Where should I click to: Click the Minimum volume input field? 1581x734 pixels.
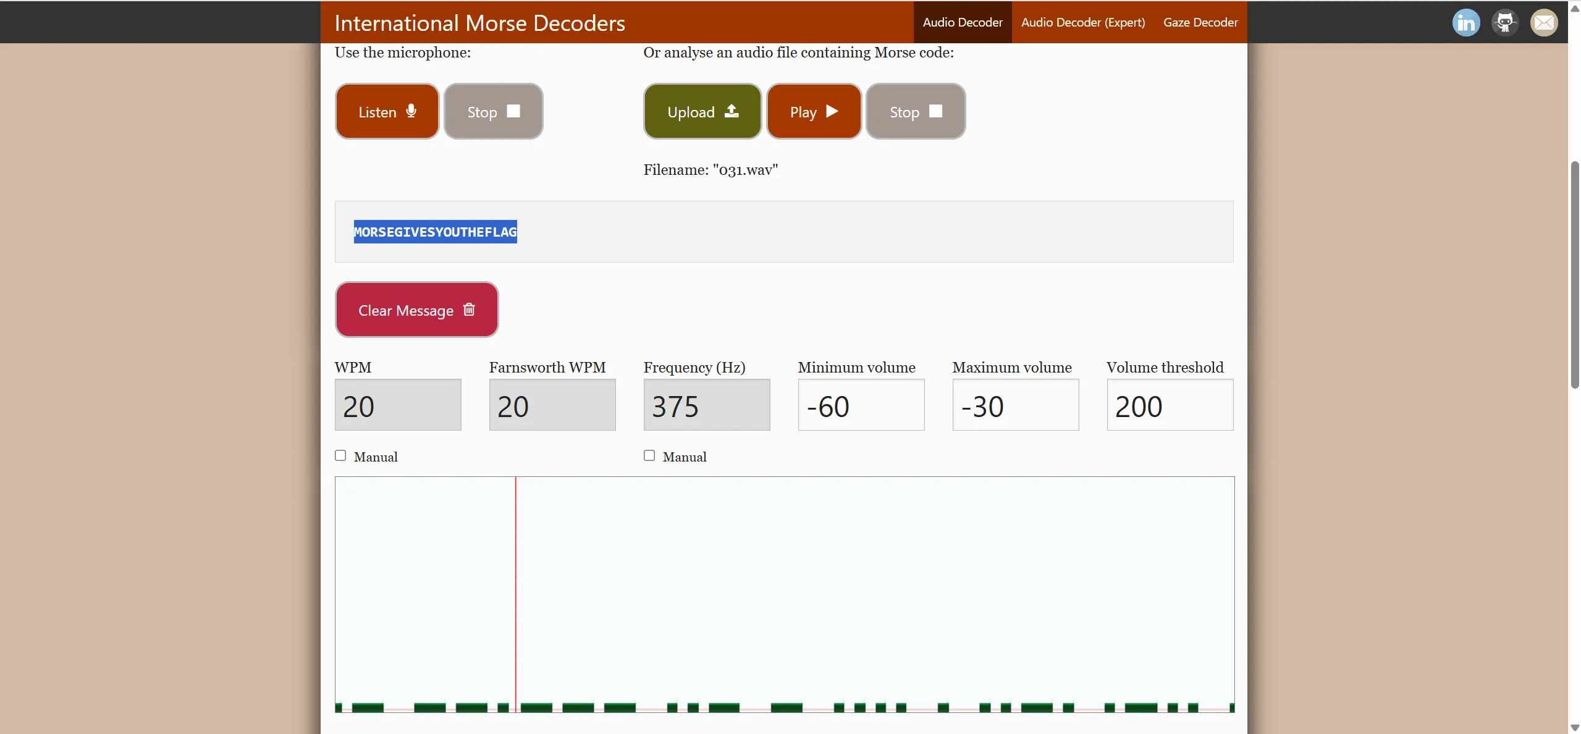[x=861, y=405]
